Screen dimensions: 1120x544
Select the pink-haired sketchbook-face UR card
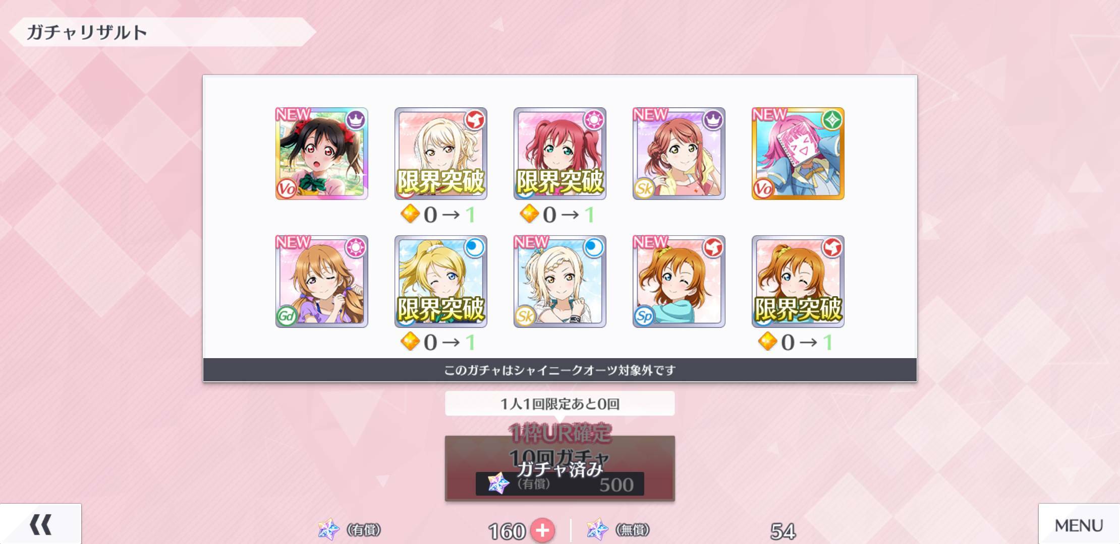pos(798,154)
